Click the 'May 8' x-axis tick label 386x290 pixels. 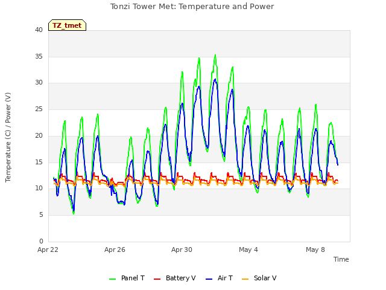click(315, 250)
